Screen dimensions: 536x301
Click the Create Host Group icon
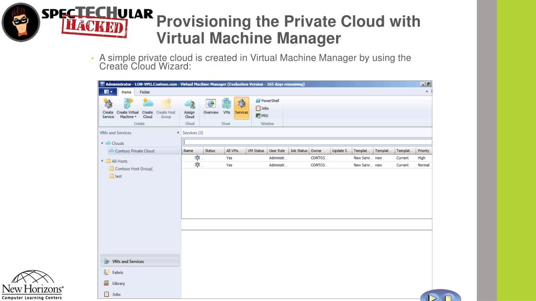pyautogui.click(x=166, y=109)
